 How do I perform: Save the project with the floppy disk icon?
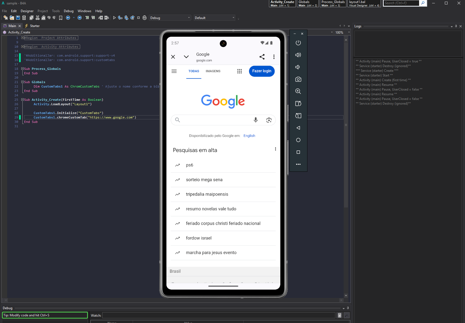click(x=18, y=18)
